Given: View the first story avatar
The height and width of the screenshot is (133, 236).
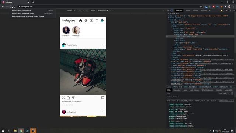Looking at the screenshot, I should (66, 30).
